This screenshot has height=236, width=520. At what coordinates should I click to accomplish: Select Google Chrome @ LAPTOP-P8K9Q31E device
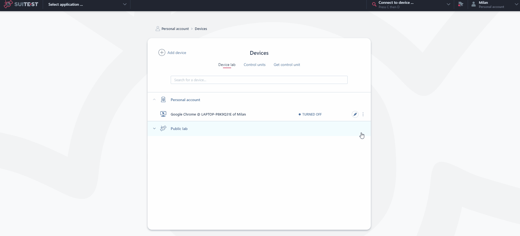tap(208, 114)
